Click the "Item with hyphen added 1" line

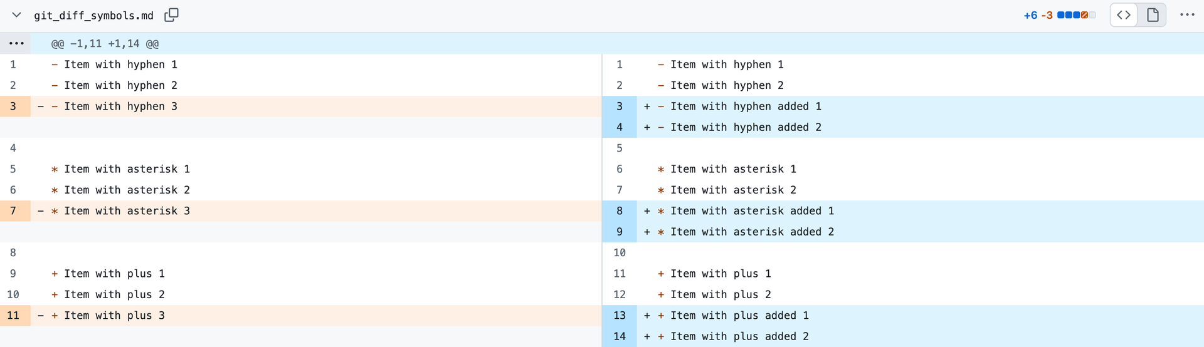746,106
